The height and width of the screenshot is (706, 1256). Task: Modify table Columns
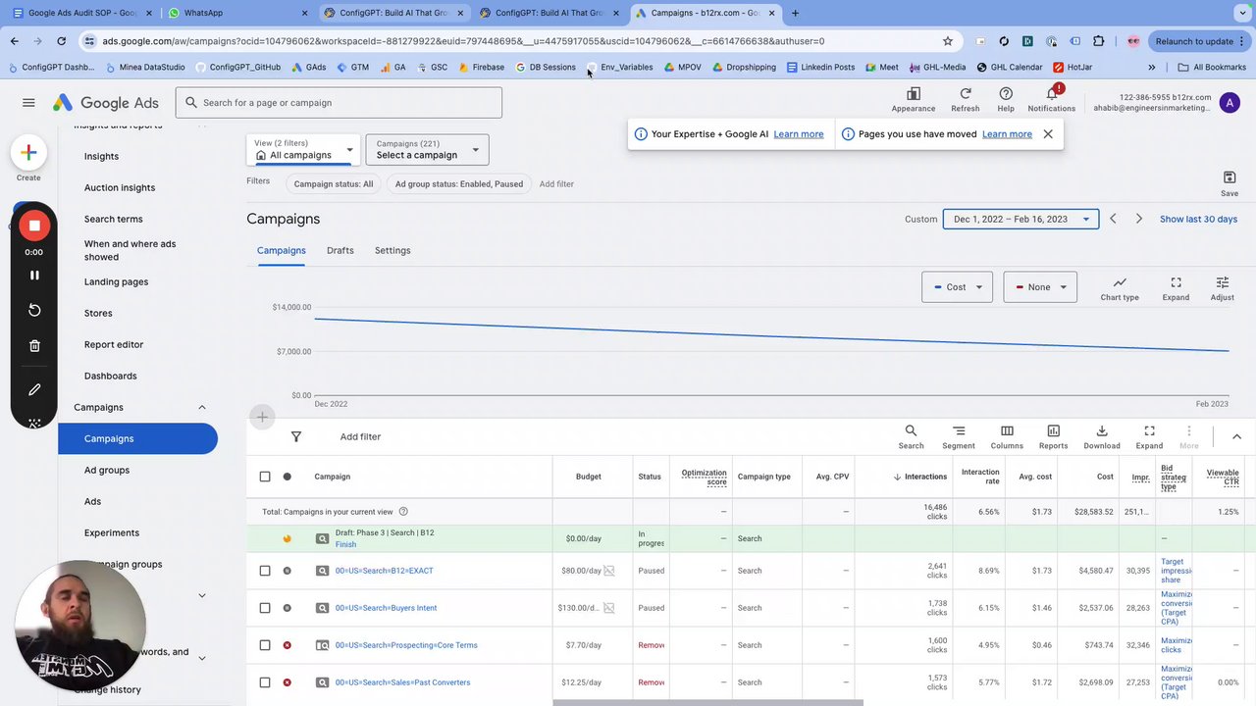coord(1007,437)
